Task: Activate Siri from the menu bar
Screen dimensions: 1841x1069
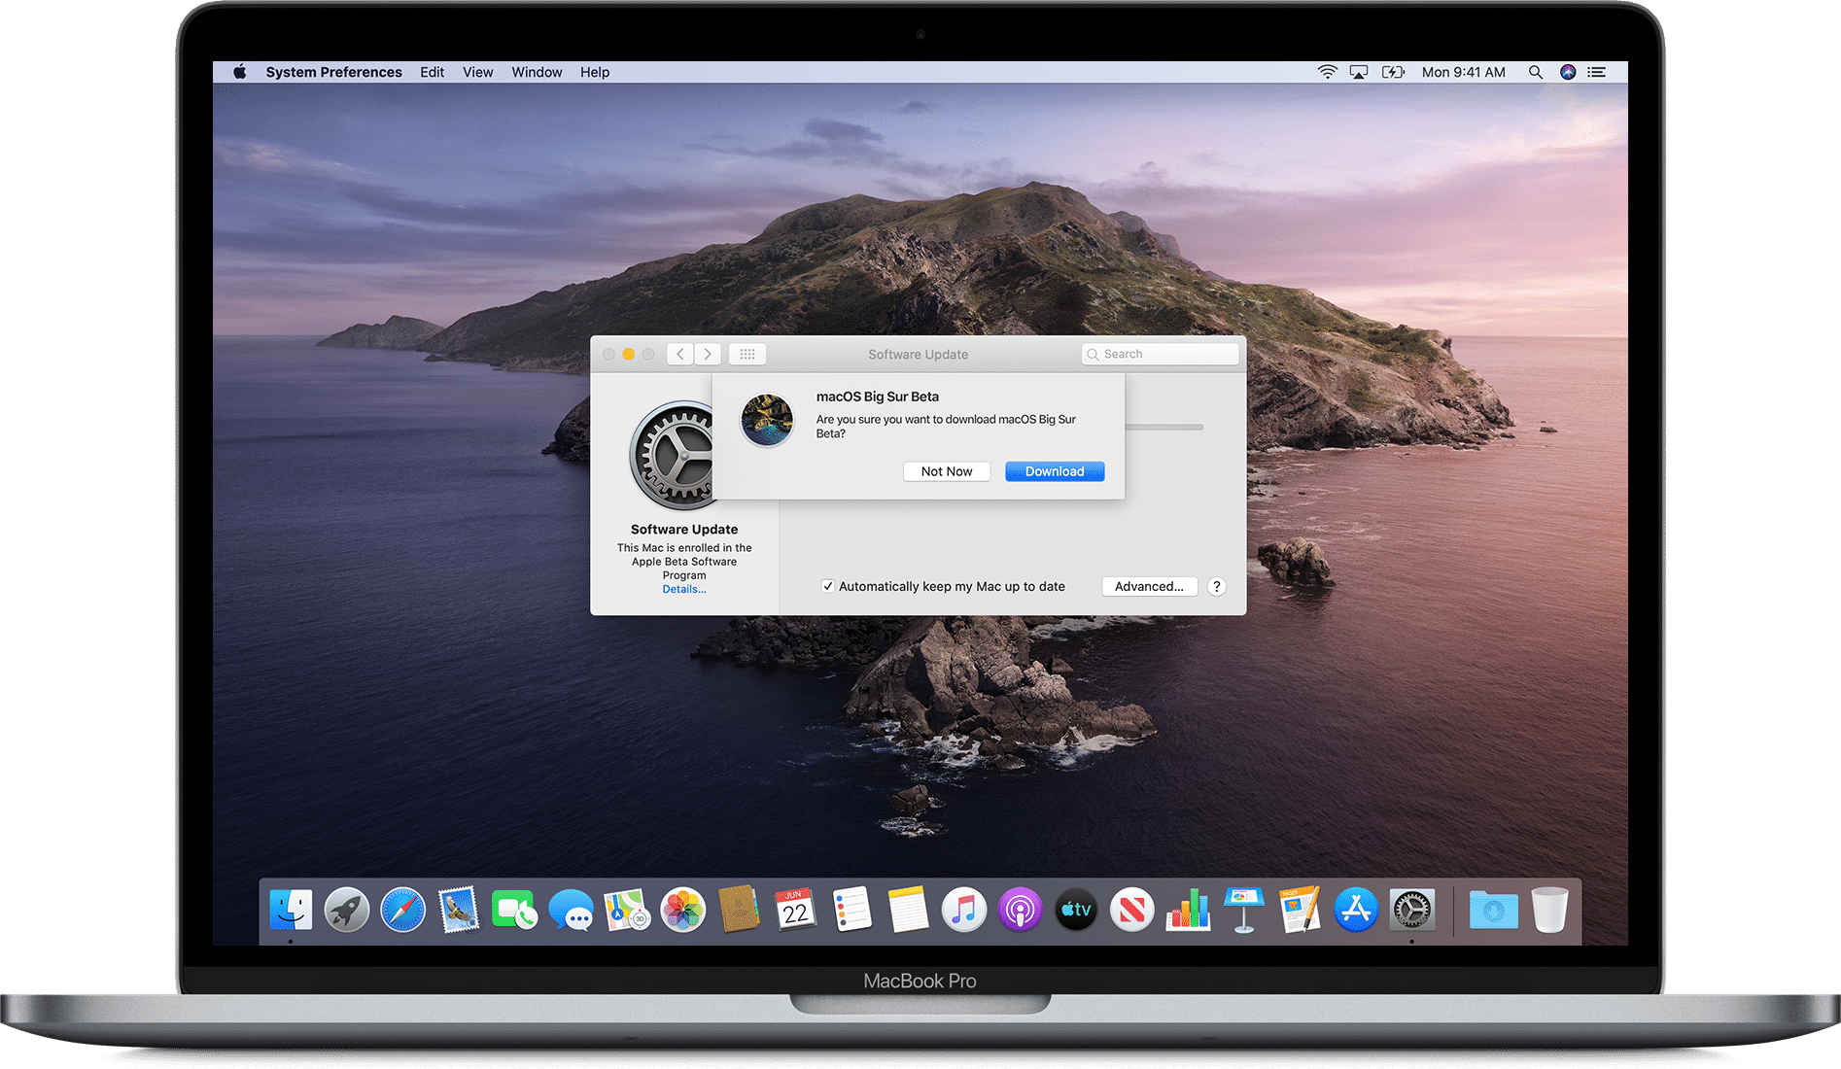Action: (1568, 72)
